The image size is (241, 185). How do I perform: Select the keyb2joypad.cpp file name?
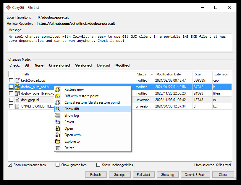(33, 80)
